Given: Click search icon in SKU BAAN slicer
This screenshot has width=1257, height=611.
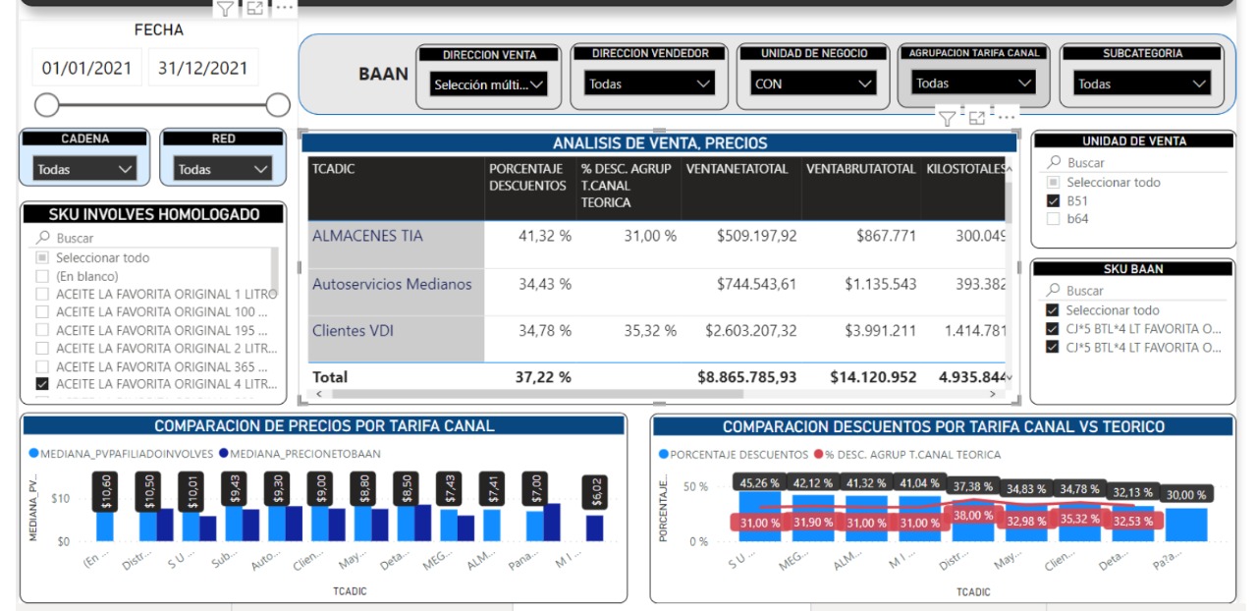Looking at the screenshot, I should coord(1054,291).
